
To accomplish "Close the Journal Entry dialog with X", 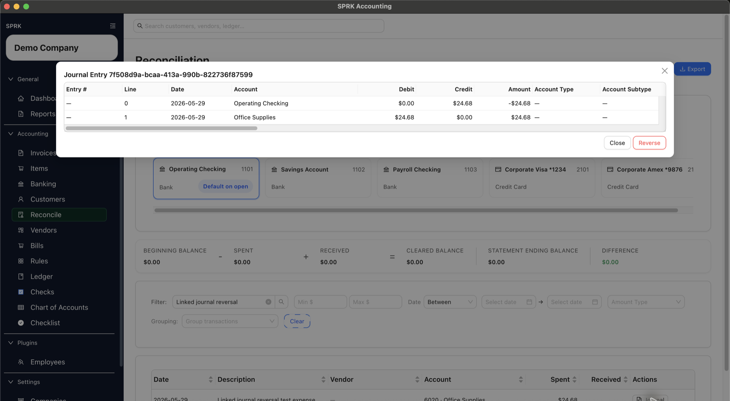I will (664, 71).
